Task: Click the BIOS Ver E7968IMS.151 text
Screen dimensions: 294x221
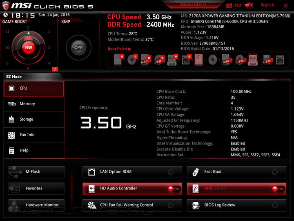Action: click(x=203, y=43)
